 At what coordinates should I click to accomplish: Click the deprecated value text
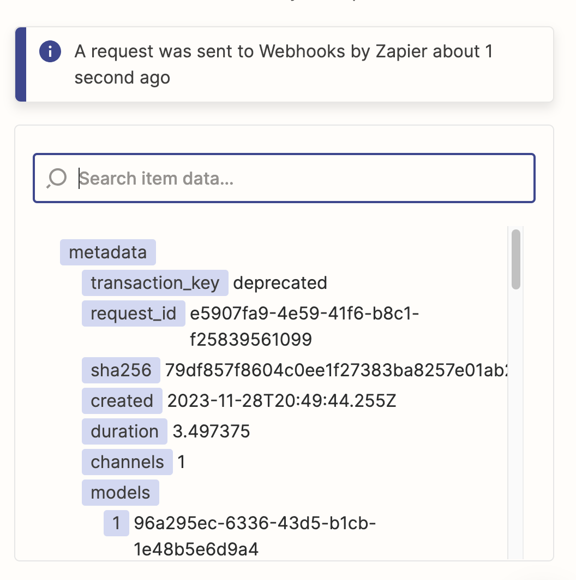pyautogui.click(x=280, y=283)
